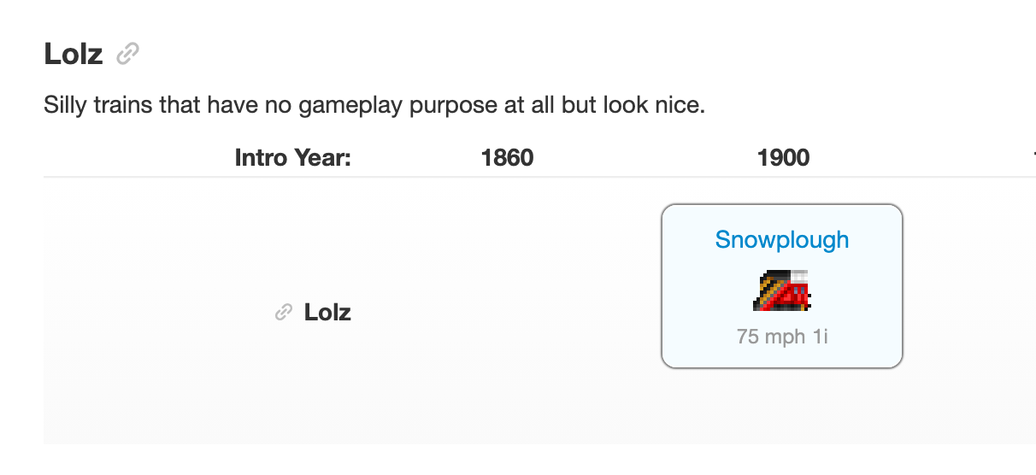Click the red body of the snowplough image
The height and width of the screenshot is (475, 1036).
click(x=793, y=295)
